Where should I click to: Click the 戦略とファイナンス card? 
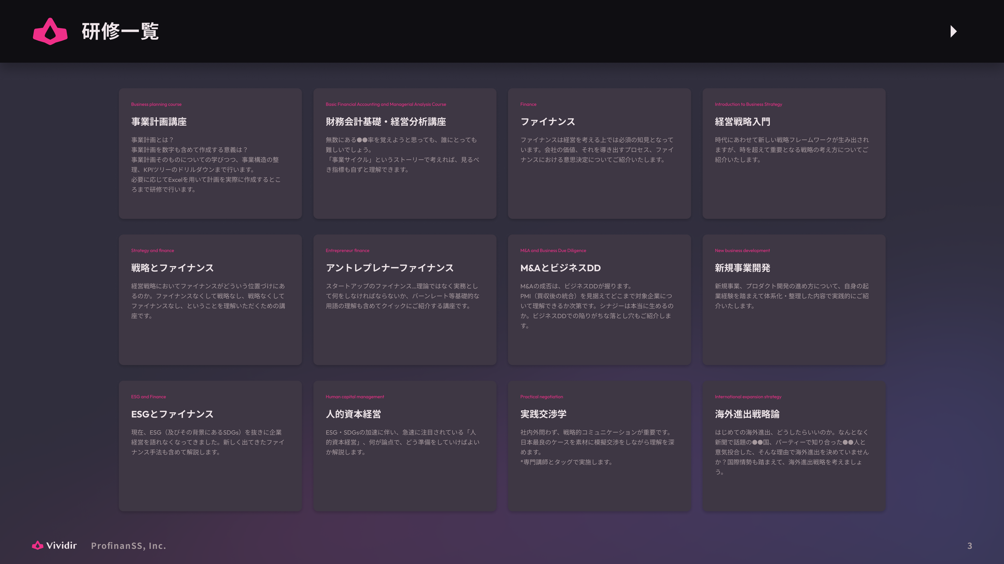pos(210,299)
